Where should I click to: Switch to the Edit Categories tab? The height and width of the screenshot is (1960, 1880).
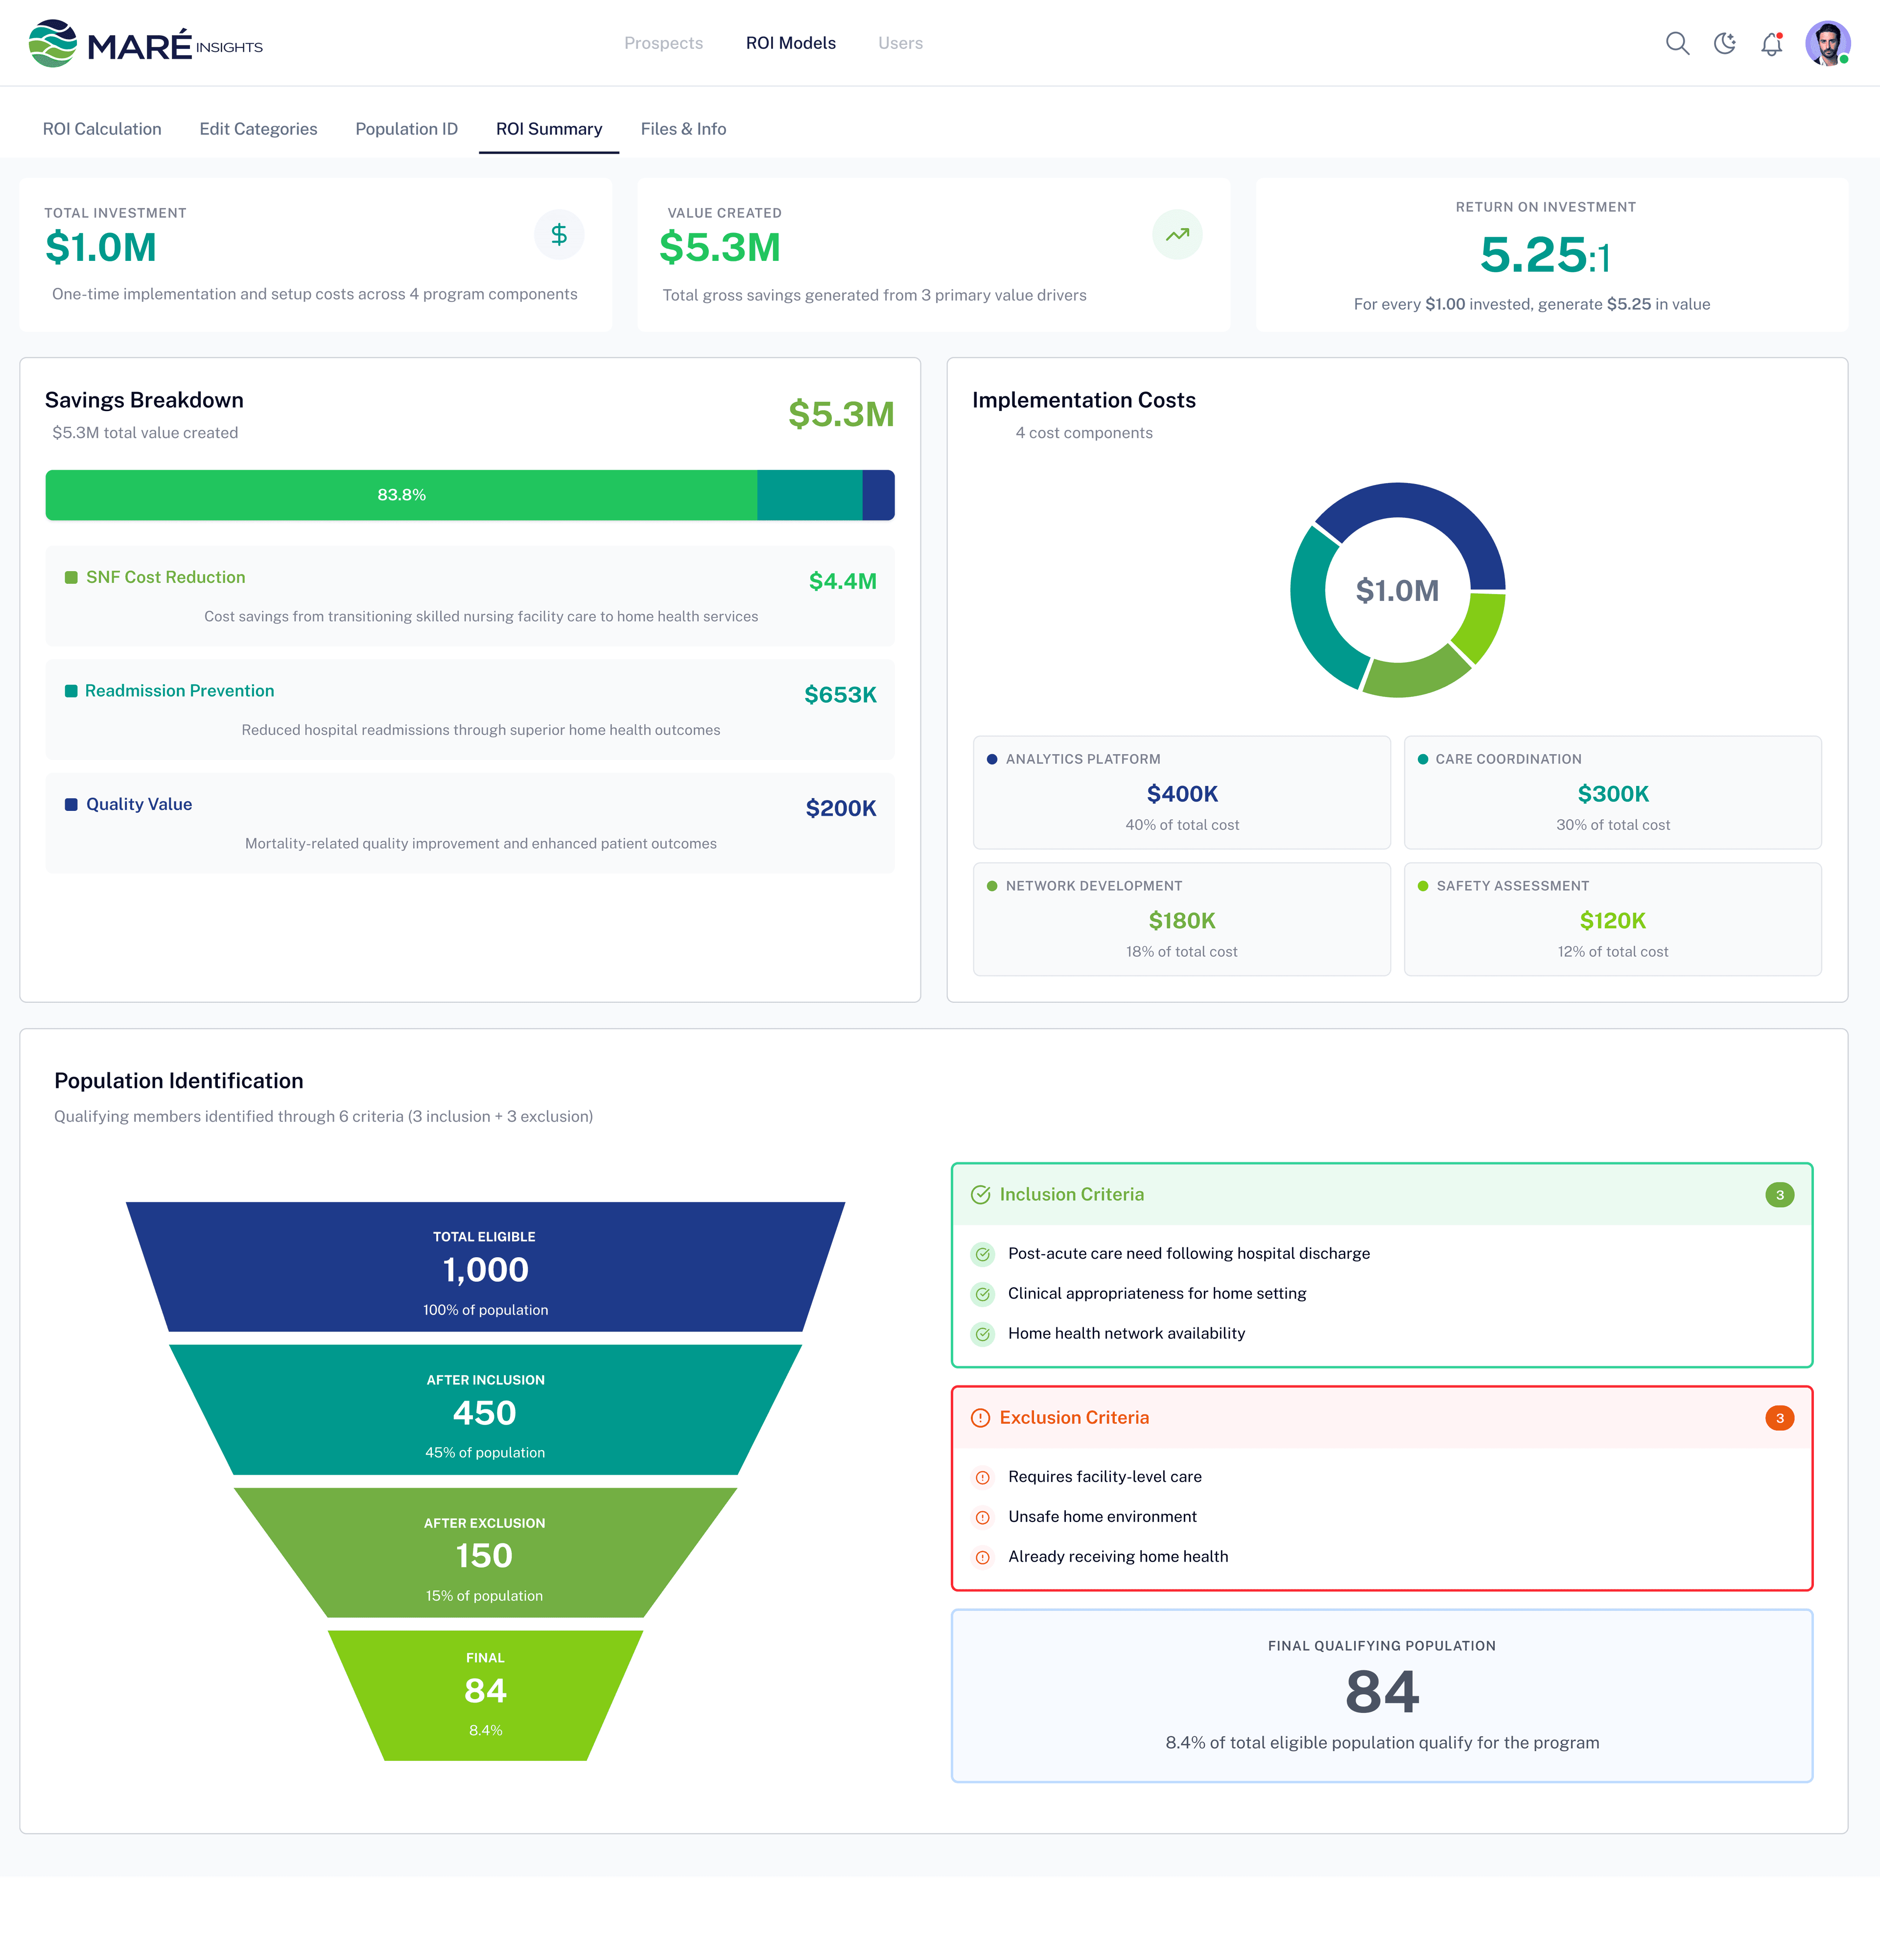click(x=258, y=129)
